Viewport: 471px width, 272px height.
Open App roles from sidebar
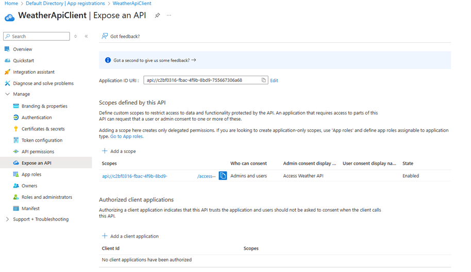[x=31, y=175]
